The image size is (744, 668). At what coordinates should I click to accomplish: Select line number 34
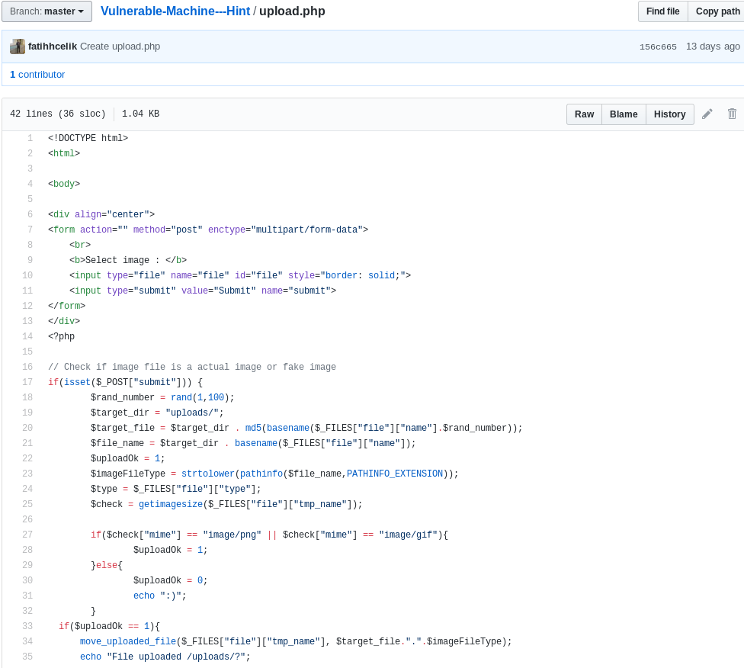click(27, 641)
